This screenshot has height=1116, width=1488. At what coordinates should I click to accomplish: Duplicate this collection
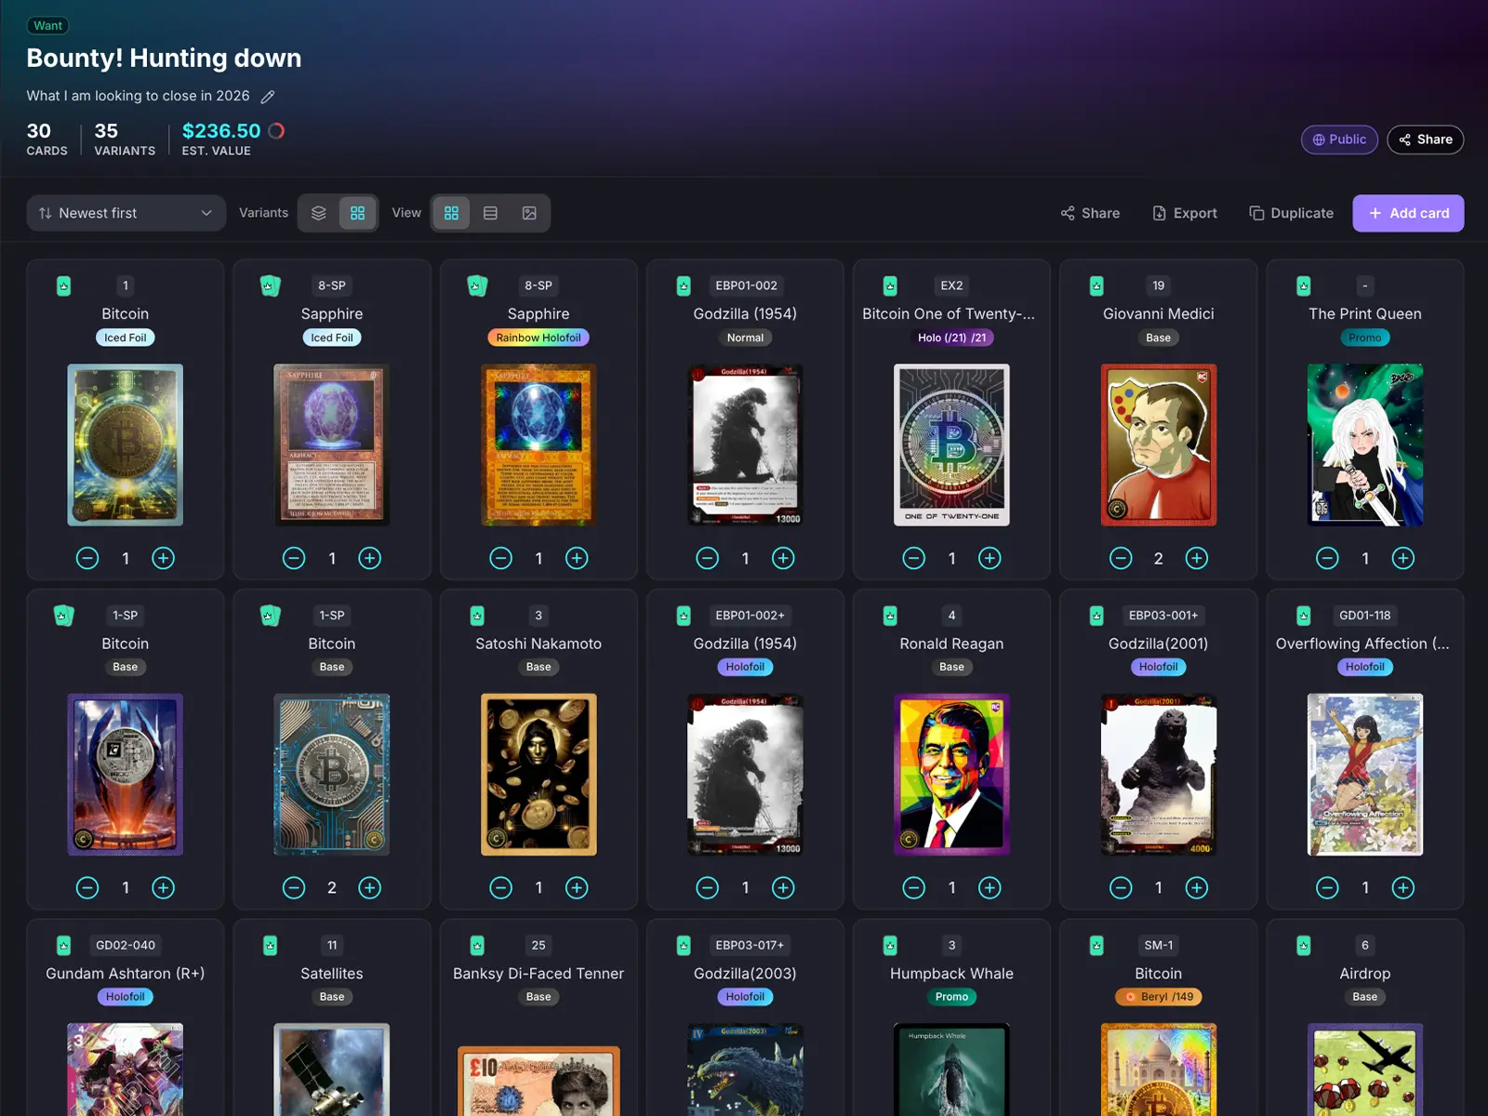[x=1292, y=213]
